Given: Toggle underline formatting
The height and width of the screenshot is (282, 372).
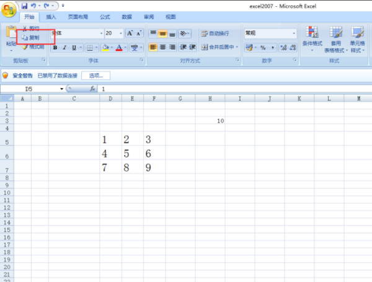Looking at the screenshot, I should [x=74, y=48].
